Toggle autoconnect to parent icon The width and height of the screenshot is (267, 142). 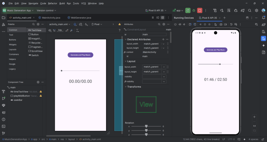click(x=54, y=30)
